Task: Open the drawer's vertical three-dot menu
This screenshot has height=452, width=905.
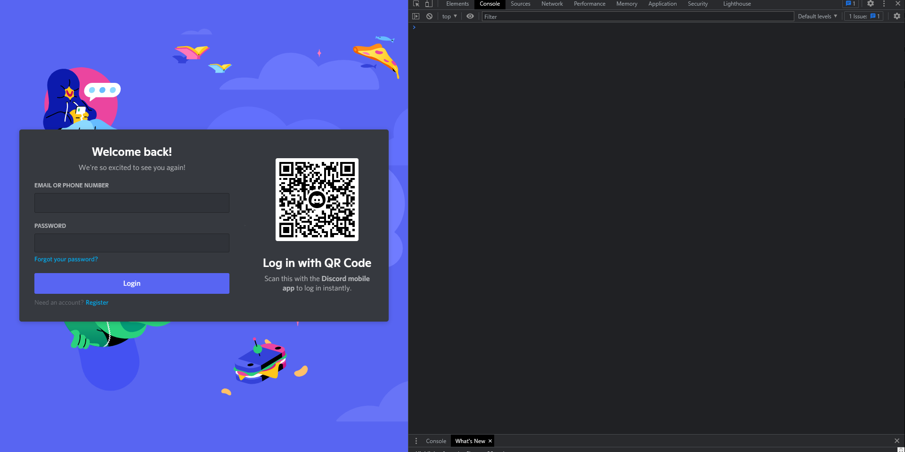Action: pos(416,441)
